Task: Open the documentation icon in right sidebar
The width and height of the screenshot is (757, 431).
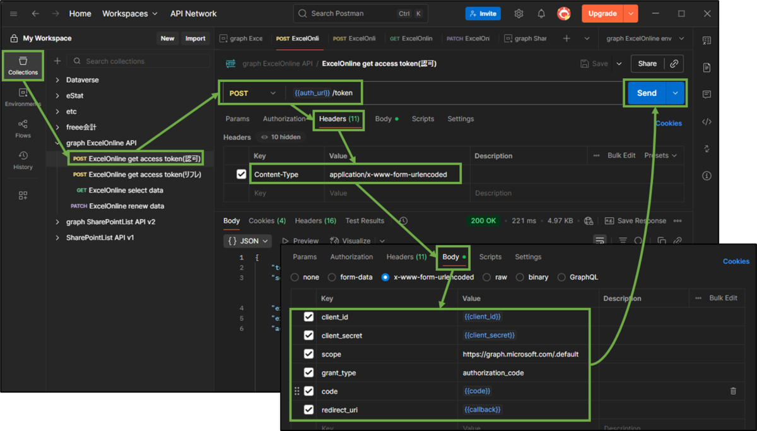Action: pyautogui.click(x=707, y=68)
